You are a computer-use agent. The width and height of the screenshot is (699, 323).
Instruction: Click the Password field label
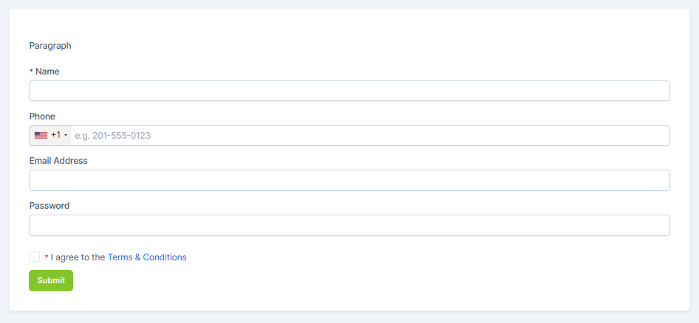(50, 206)
